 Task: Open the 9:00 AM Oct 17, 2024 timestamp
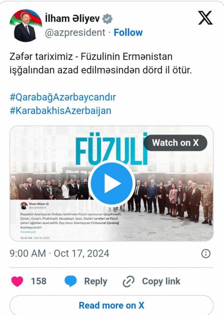[x=60, y=253]
